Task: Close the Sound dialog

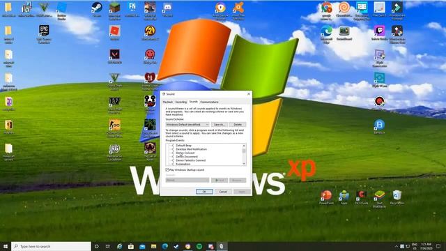Action: (249, 93)
